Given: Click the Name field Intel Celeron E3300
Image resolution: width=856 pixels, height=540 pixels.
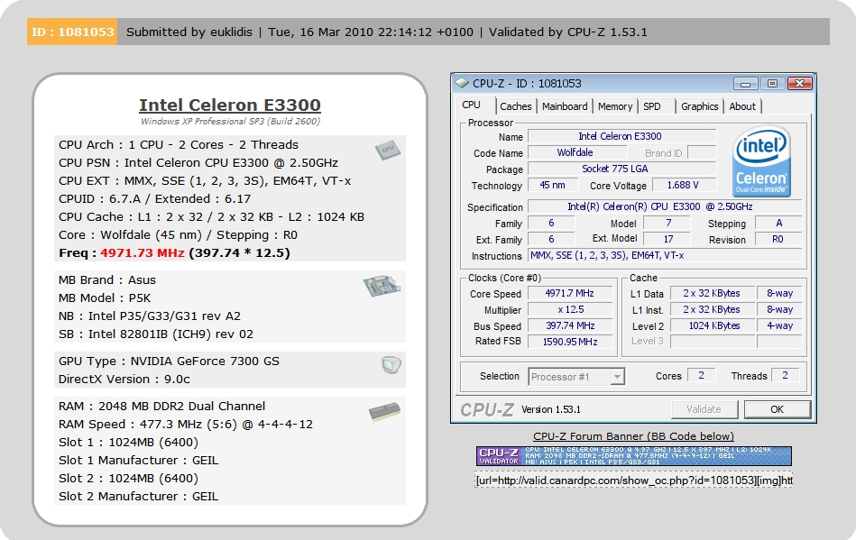Looking at the screenshot, I should tap(621, 136).
